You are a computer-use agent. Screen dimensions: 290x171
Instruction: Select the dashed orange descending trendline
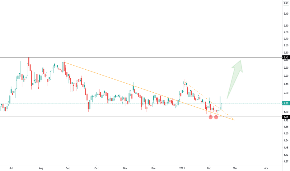(209, 100)
